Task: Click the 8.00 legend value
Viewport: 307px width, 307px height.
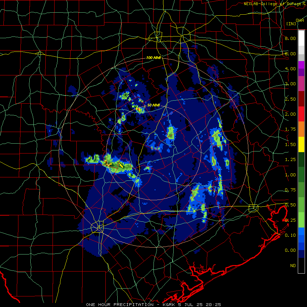Action: (x=290, y=38)
